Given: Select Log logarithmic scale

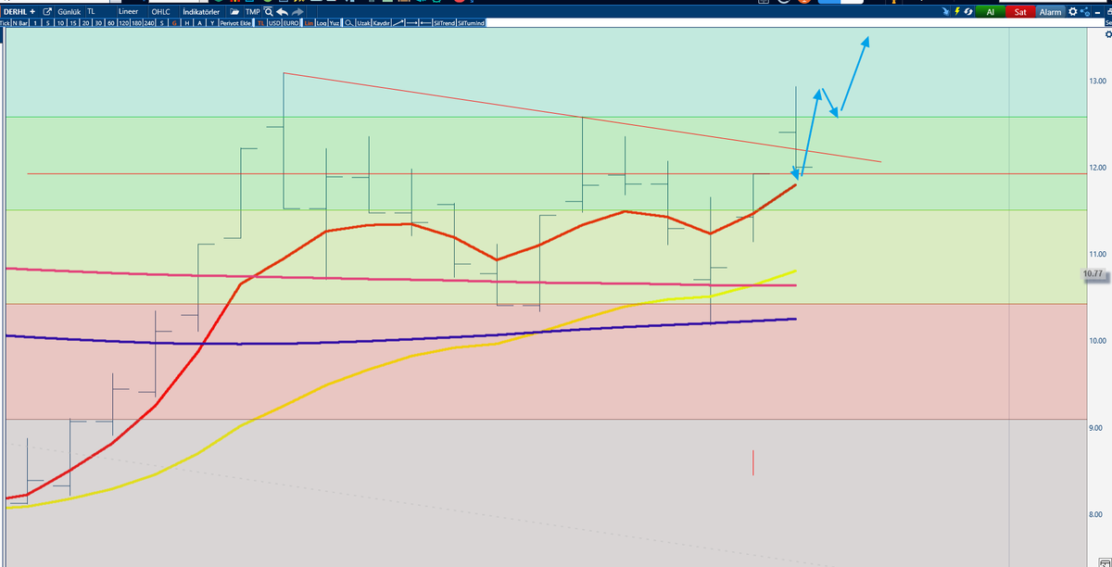Looking at the screenshot, I should pos(322,22).
